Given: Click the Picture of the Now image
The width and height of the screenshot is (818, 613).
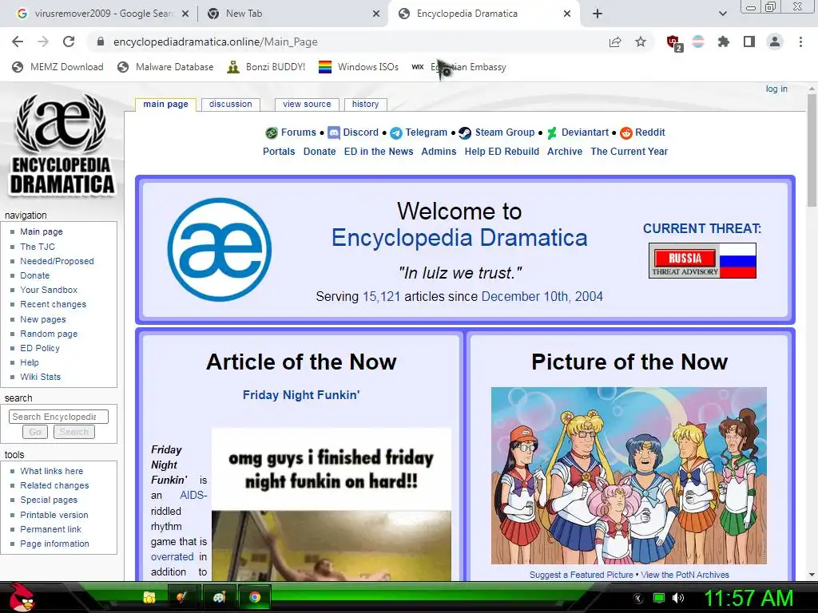Looking at the screenshot, I should coord(629,476).
